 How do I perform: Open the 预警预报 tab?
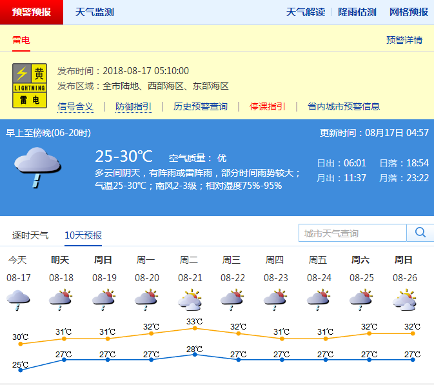32,12
